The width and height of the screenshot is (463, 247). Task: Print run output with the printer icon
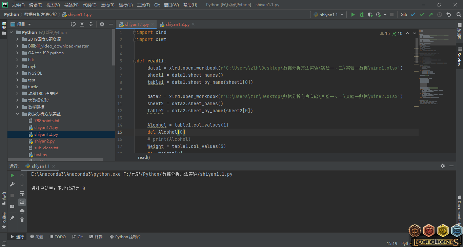pyautogui.click(x=22, y=211)
